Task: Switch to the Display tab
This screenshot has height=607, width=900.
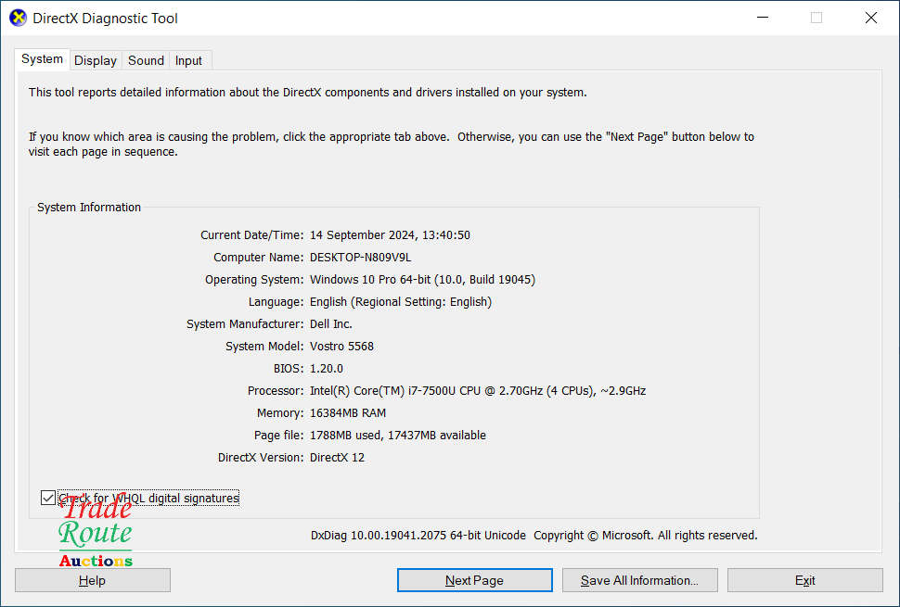Action: point(95,60)
